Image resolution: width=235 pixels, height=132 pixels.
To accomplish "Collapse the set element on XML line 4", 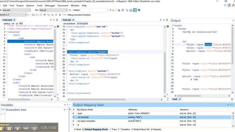I will point(6,35).
